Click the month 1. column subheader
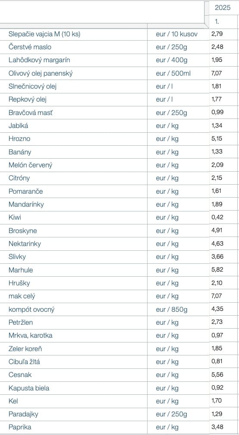The image size is (239, 435). click(223, 21)
